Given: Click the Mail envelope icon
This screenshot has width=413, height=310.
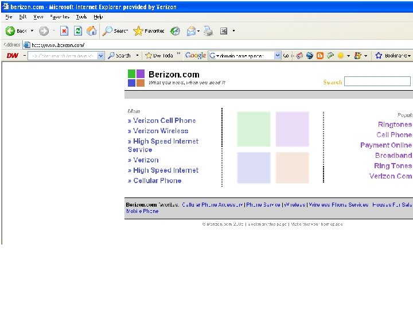Looking at the screenshot, I should (x=191, y=31).
